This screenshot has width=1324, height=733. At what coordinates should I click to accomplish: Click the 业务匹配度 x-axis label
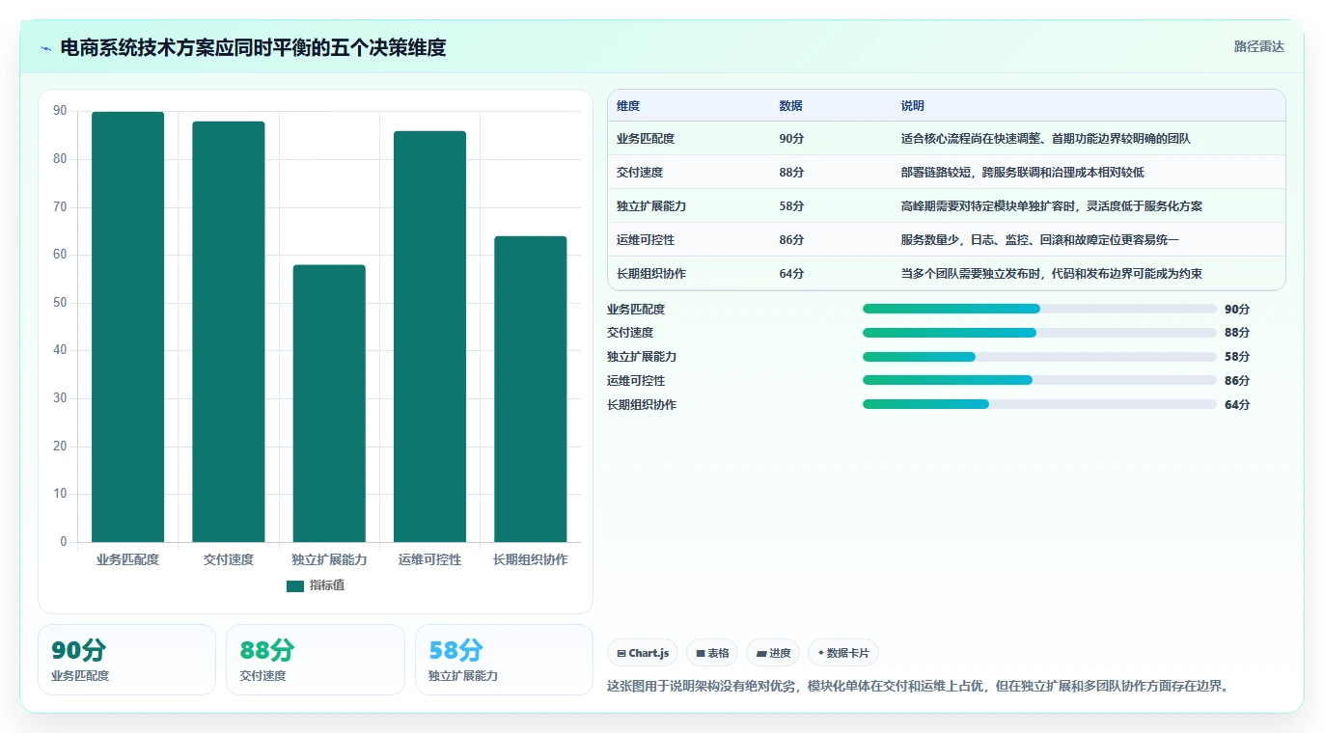point(127,559)
